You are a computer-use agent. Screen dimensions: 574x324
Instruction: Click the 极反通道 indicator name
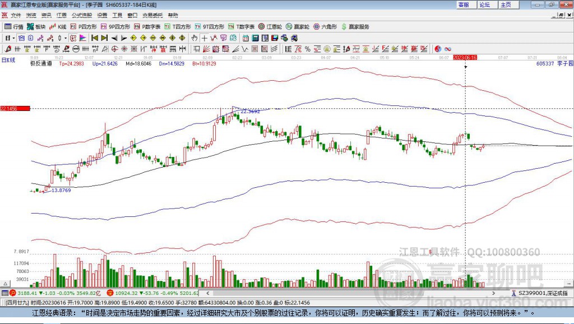(41, 64)
